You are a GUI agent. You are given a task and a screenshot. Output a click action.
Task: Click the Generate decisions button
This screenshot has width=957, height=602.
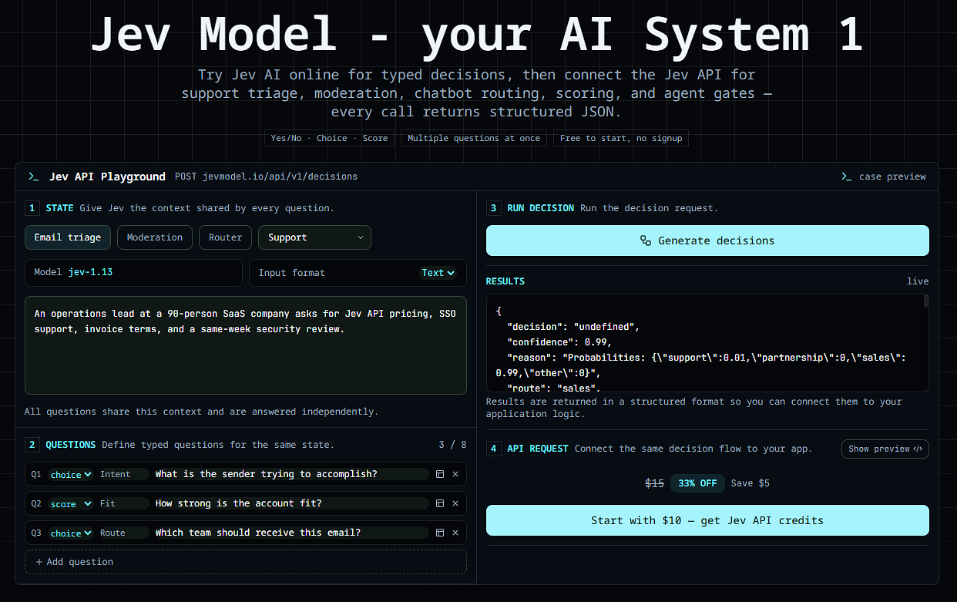coord(707,240)
